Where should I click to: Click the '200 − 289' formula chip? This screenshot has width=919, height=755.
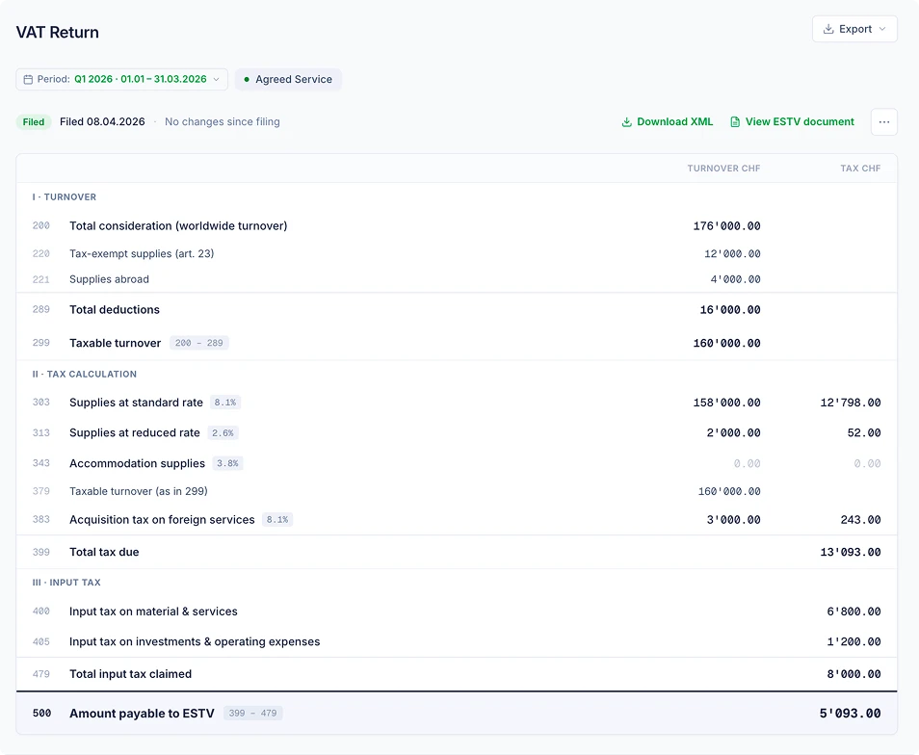(199, 343)
